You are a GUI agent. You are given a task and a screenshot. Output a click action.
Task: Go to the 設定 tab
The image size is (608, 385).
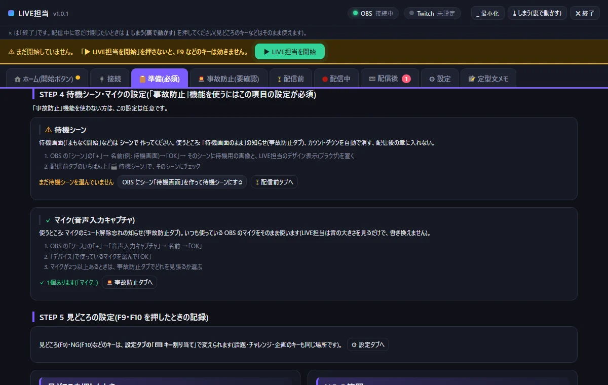pyautogui.click(x=440, y=79)
